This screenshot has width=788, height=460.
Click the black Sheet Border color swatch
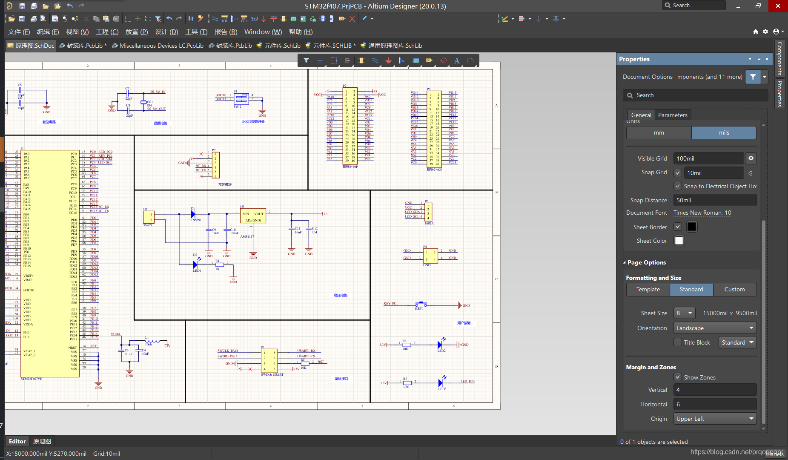click(692, 227)
